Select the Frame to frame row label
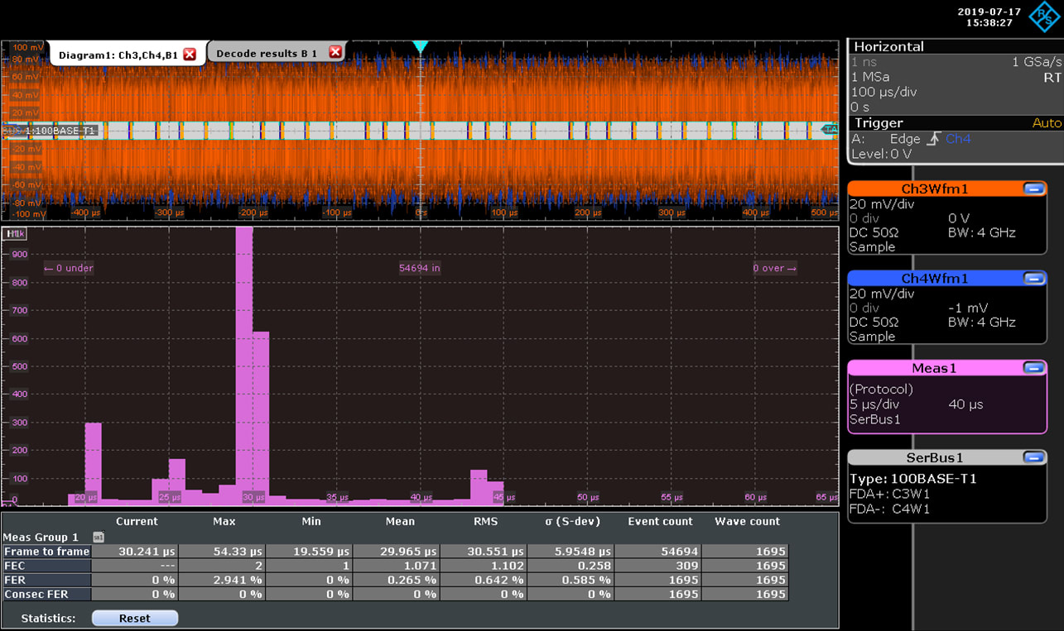This screenshot has width=1064, height=631. pos(46,552)
